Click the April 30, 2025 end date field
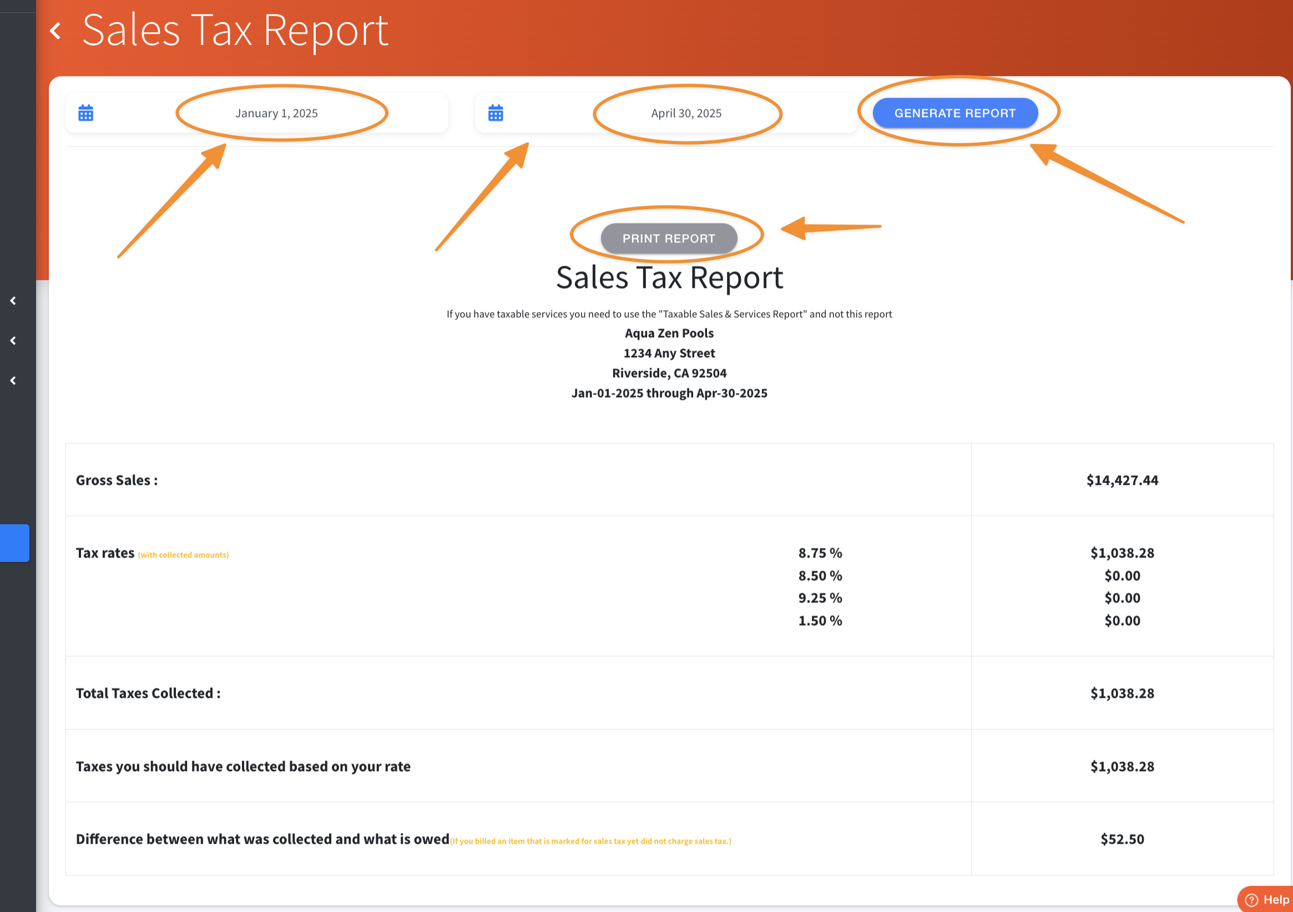Image resolution: width=1293 pixels, height=912 pixels. (x=685, y=113)
